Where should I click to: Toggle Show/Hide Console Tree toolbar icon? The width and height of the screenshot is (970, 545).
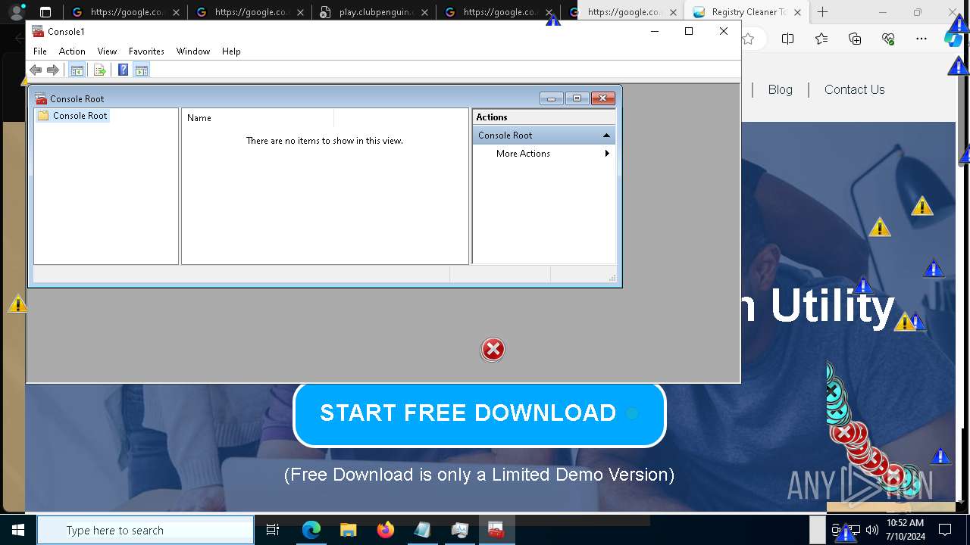coord(77,70)
